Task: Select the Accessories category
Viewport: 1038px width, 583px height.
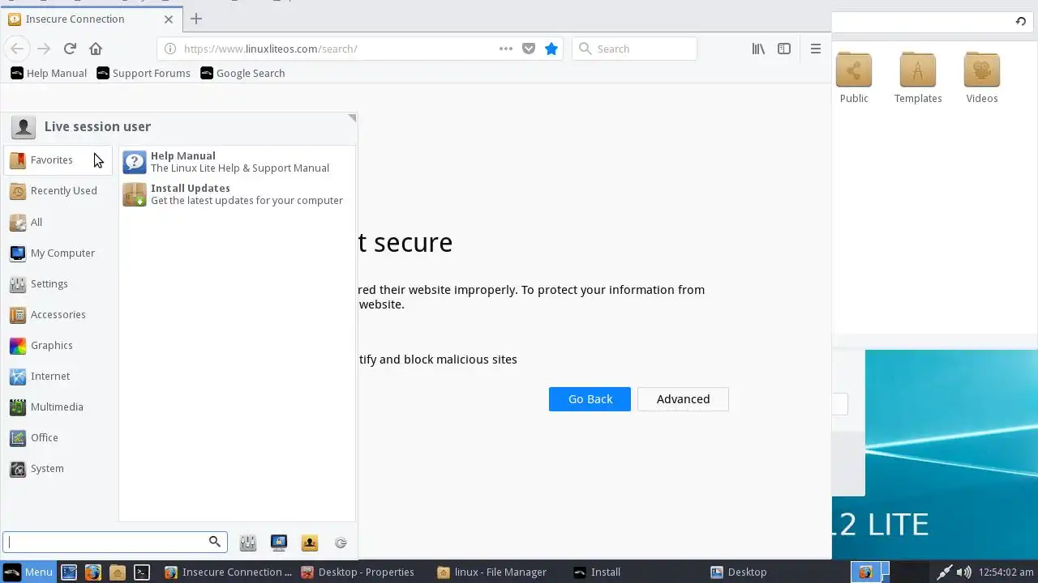Action: [58, 314]
